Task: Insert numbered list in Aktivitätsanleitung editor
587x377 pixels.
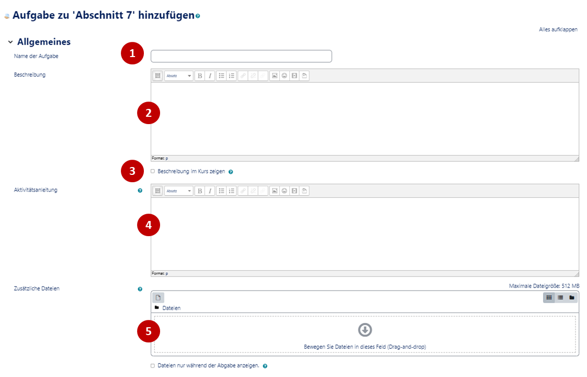Action: tap(232, 191)
